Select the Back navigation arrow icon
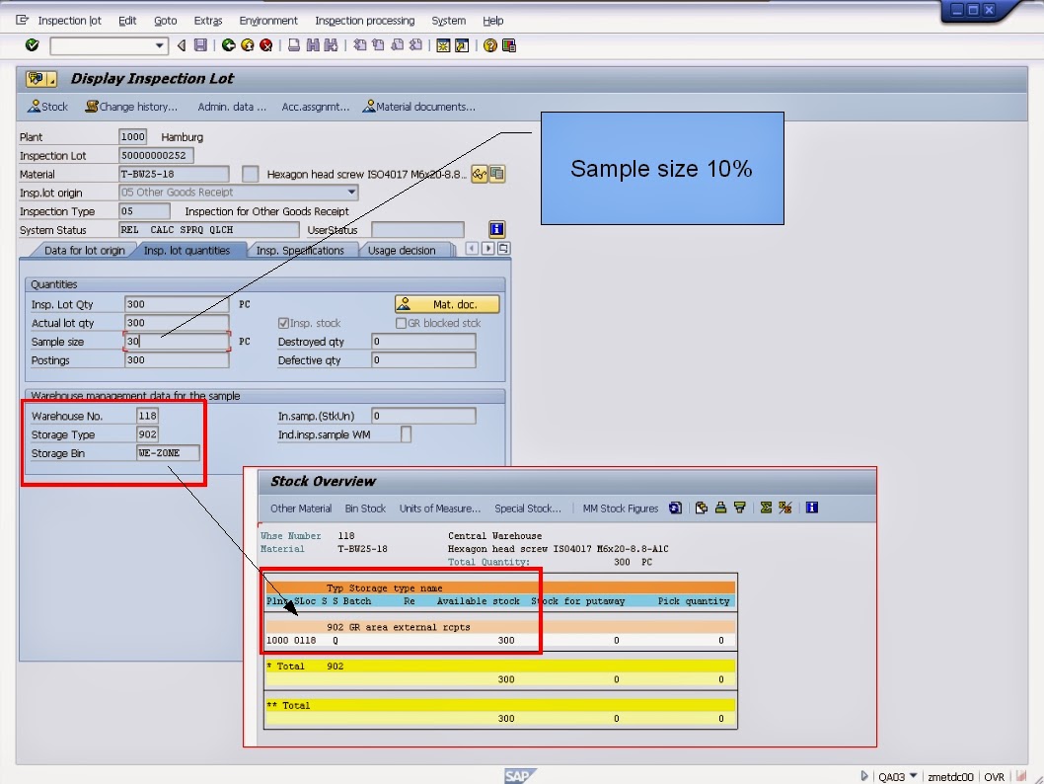 click(x=181, y=43)
